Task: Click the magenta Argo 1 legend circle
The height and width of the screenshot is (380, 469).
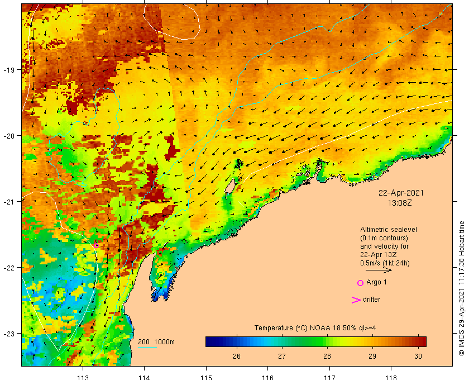Action: (360, 283)
